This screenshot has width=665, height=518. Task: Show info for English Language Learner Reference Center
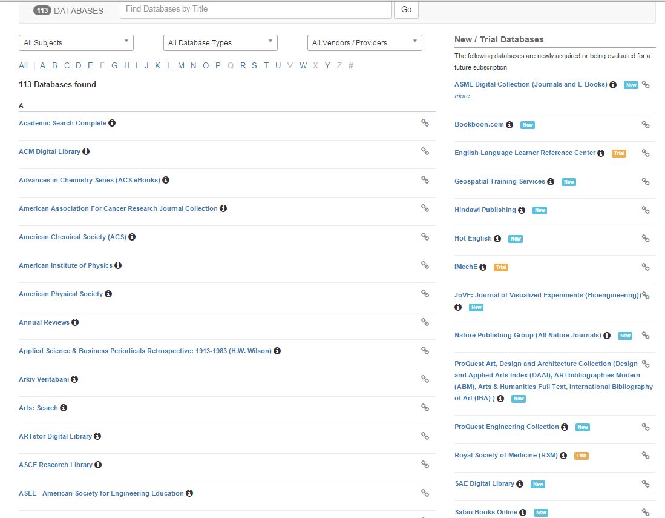tap(601, 153)
